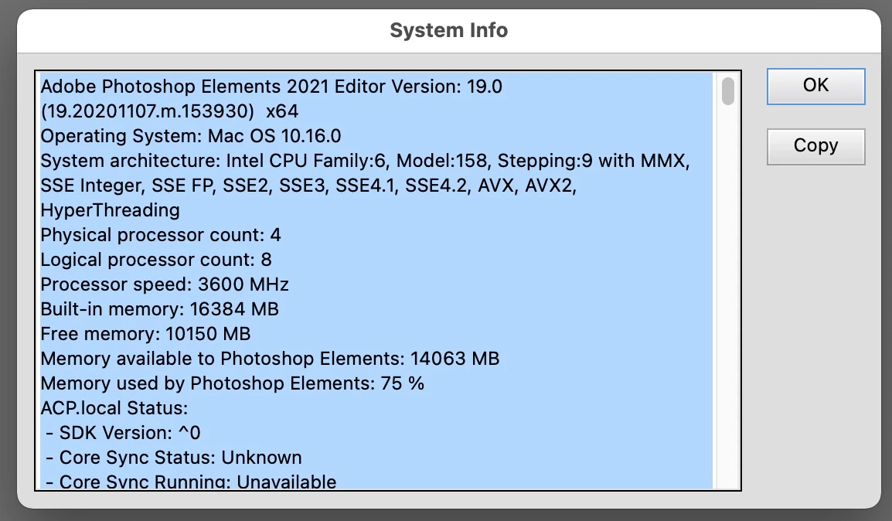The image size is (892, 521).
Task: Click '- Core Sync Running: Unavailable' line
Action: tap(191, 481)
